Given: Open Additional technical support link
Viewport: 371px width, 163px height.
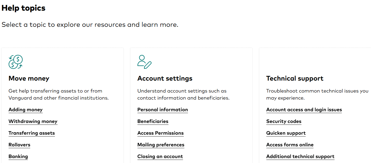Looking at the screenshot, I should tap(300, 157).
